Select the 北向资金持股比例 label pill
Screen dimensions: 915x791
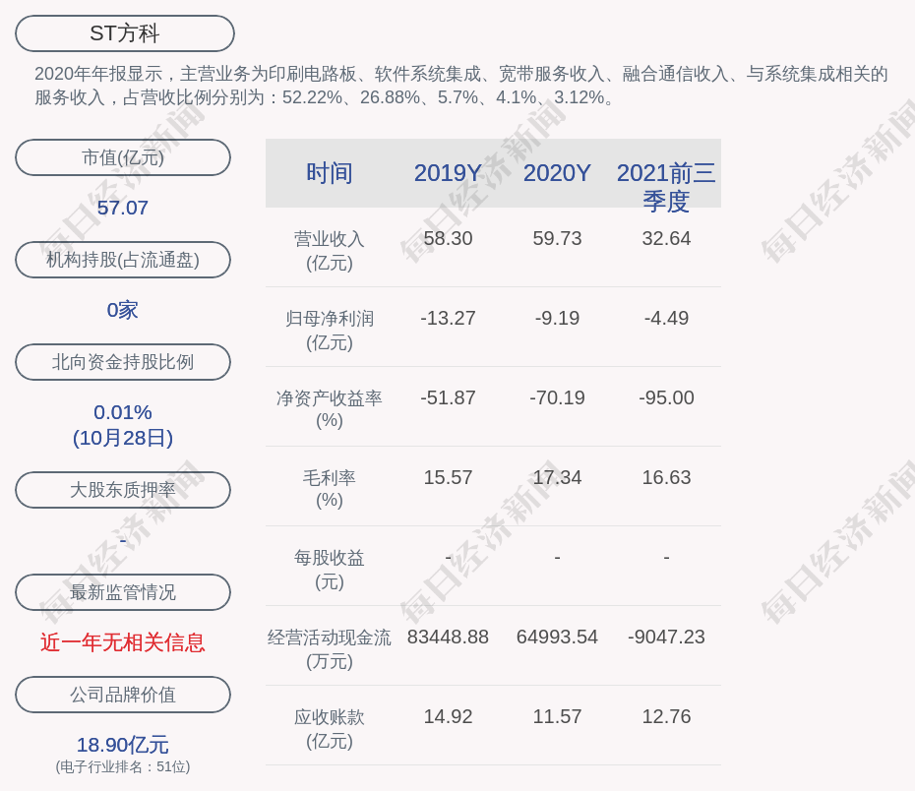123,362
